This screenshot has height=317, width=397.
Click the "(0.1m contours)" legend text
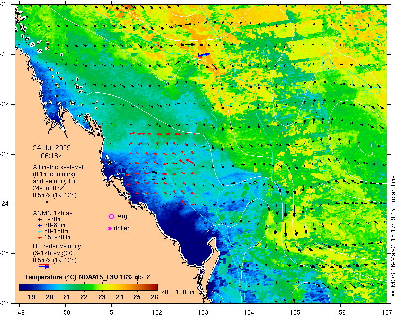pyautogui.click(x=54, y=174)
